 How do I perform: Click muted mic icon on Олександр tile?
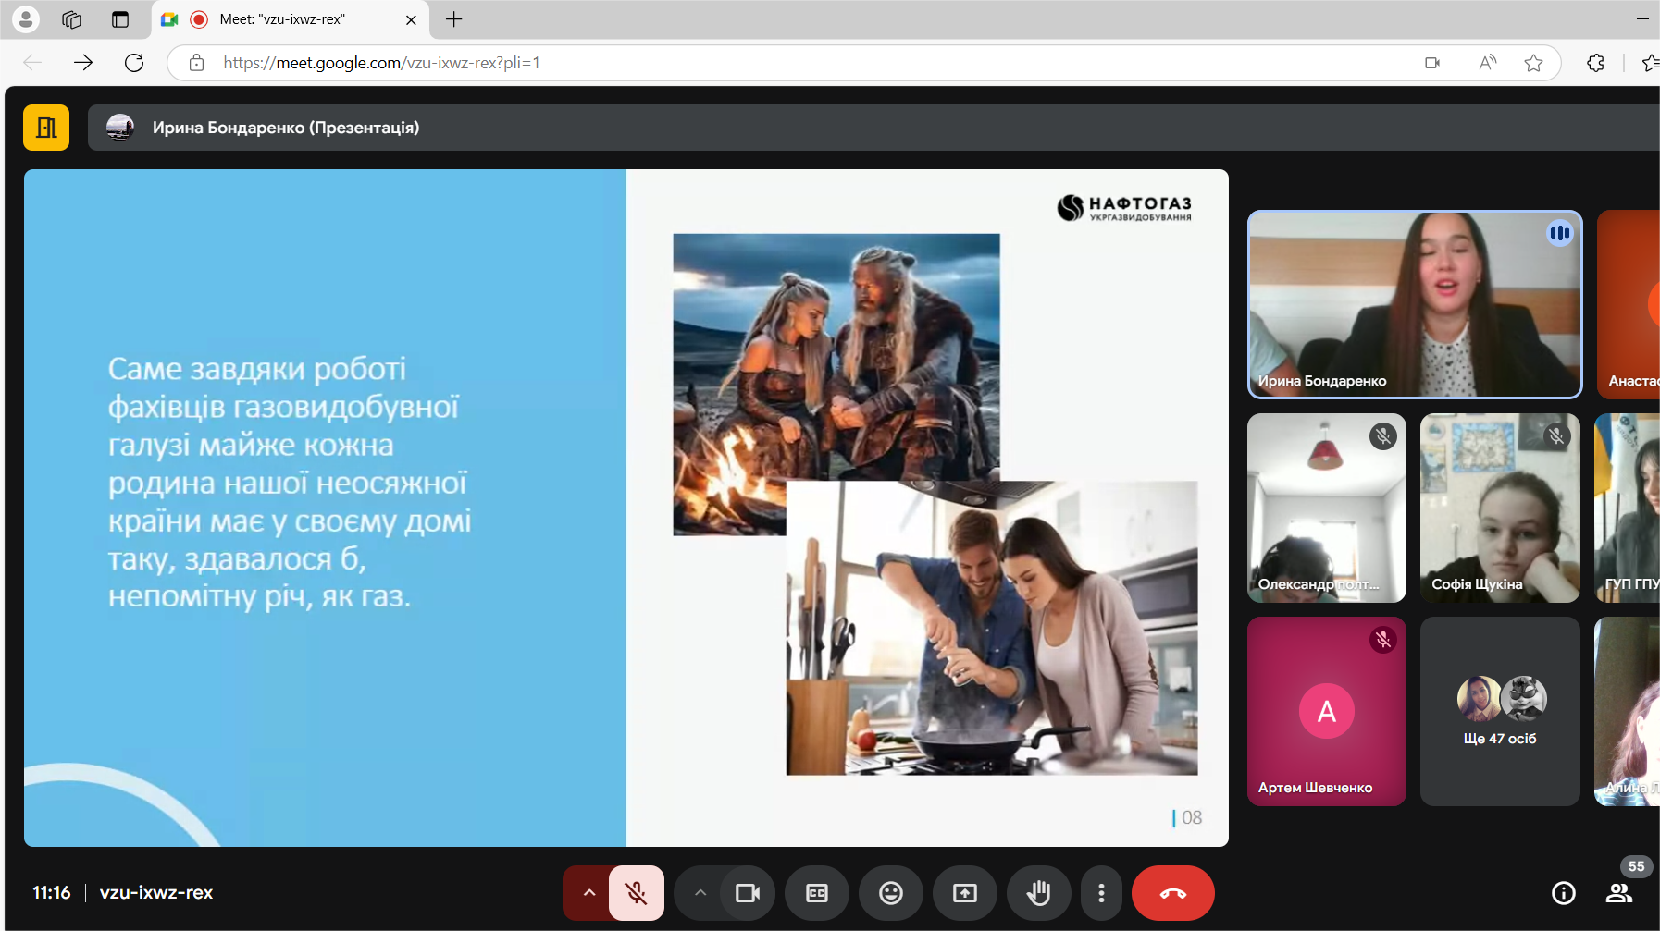click(1383, 436)
